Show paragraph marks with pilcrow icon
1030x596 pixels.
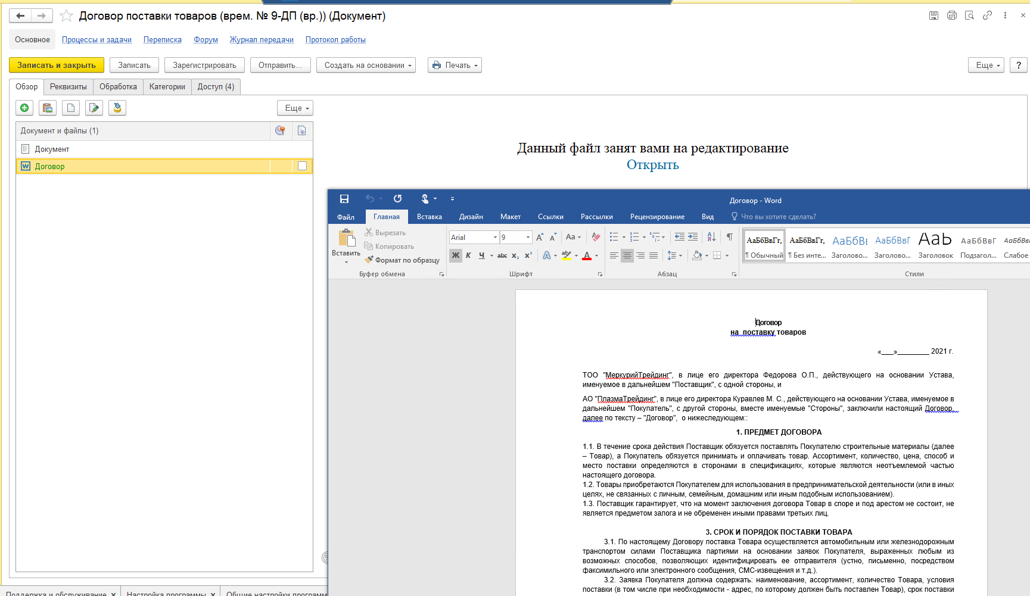pyautogui.click(x=730, y=237)
